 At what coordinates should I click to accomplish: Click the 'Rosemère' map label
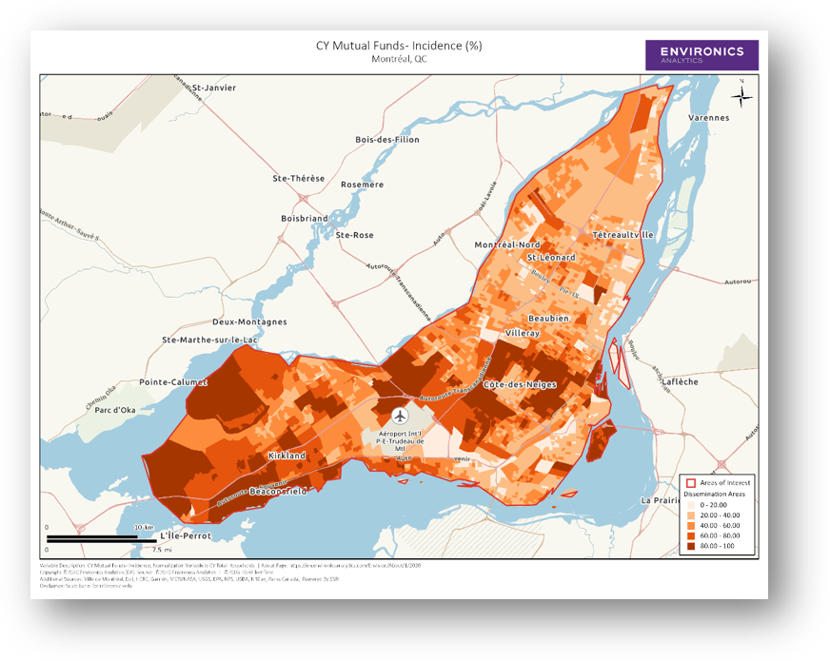pyautogui.click(x=362, y=185)
